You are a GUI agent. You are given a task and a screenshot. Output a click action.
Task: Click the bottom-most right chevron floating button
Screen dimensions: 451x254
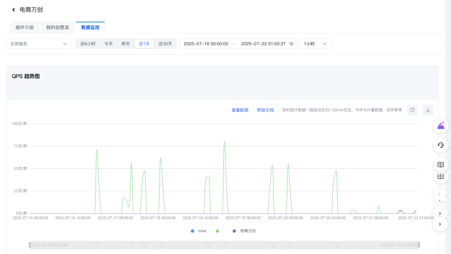coord(440,224)
